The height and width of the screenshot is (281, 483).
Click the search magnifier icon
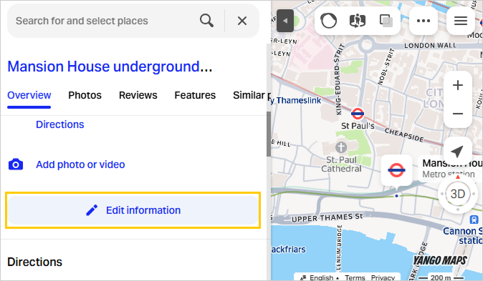206,21
